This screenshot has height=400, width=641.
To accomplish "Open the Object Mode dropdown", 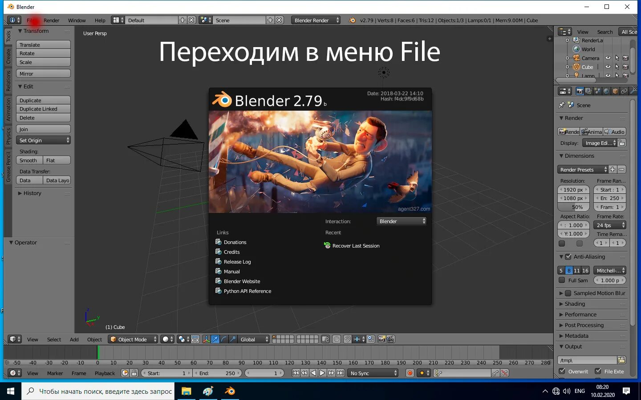I will point(133,339).
